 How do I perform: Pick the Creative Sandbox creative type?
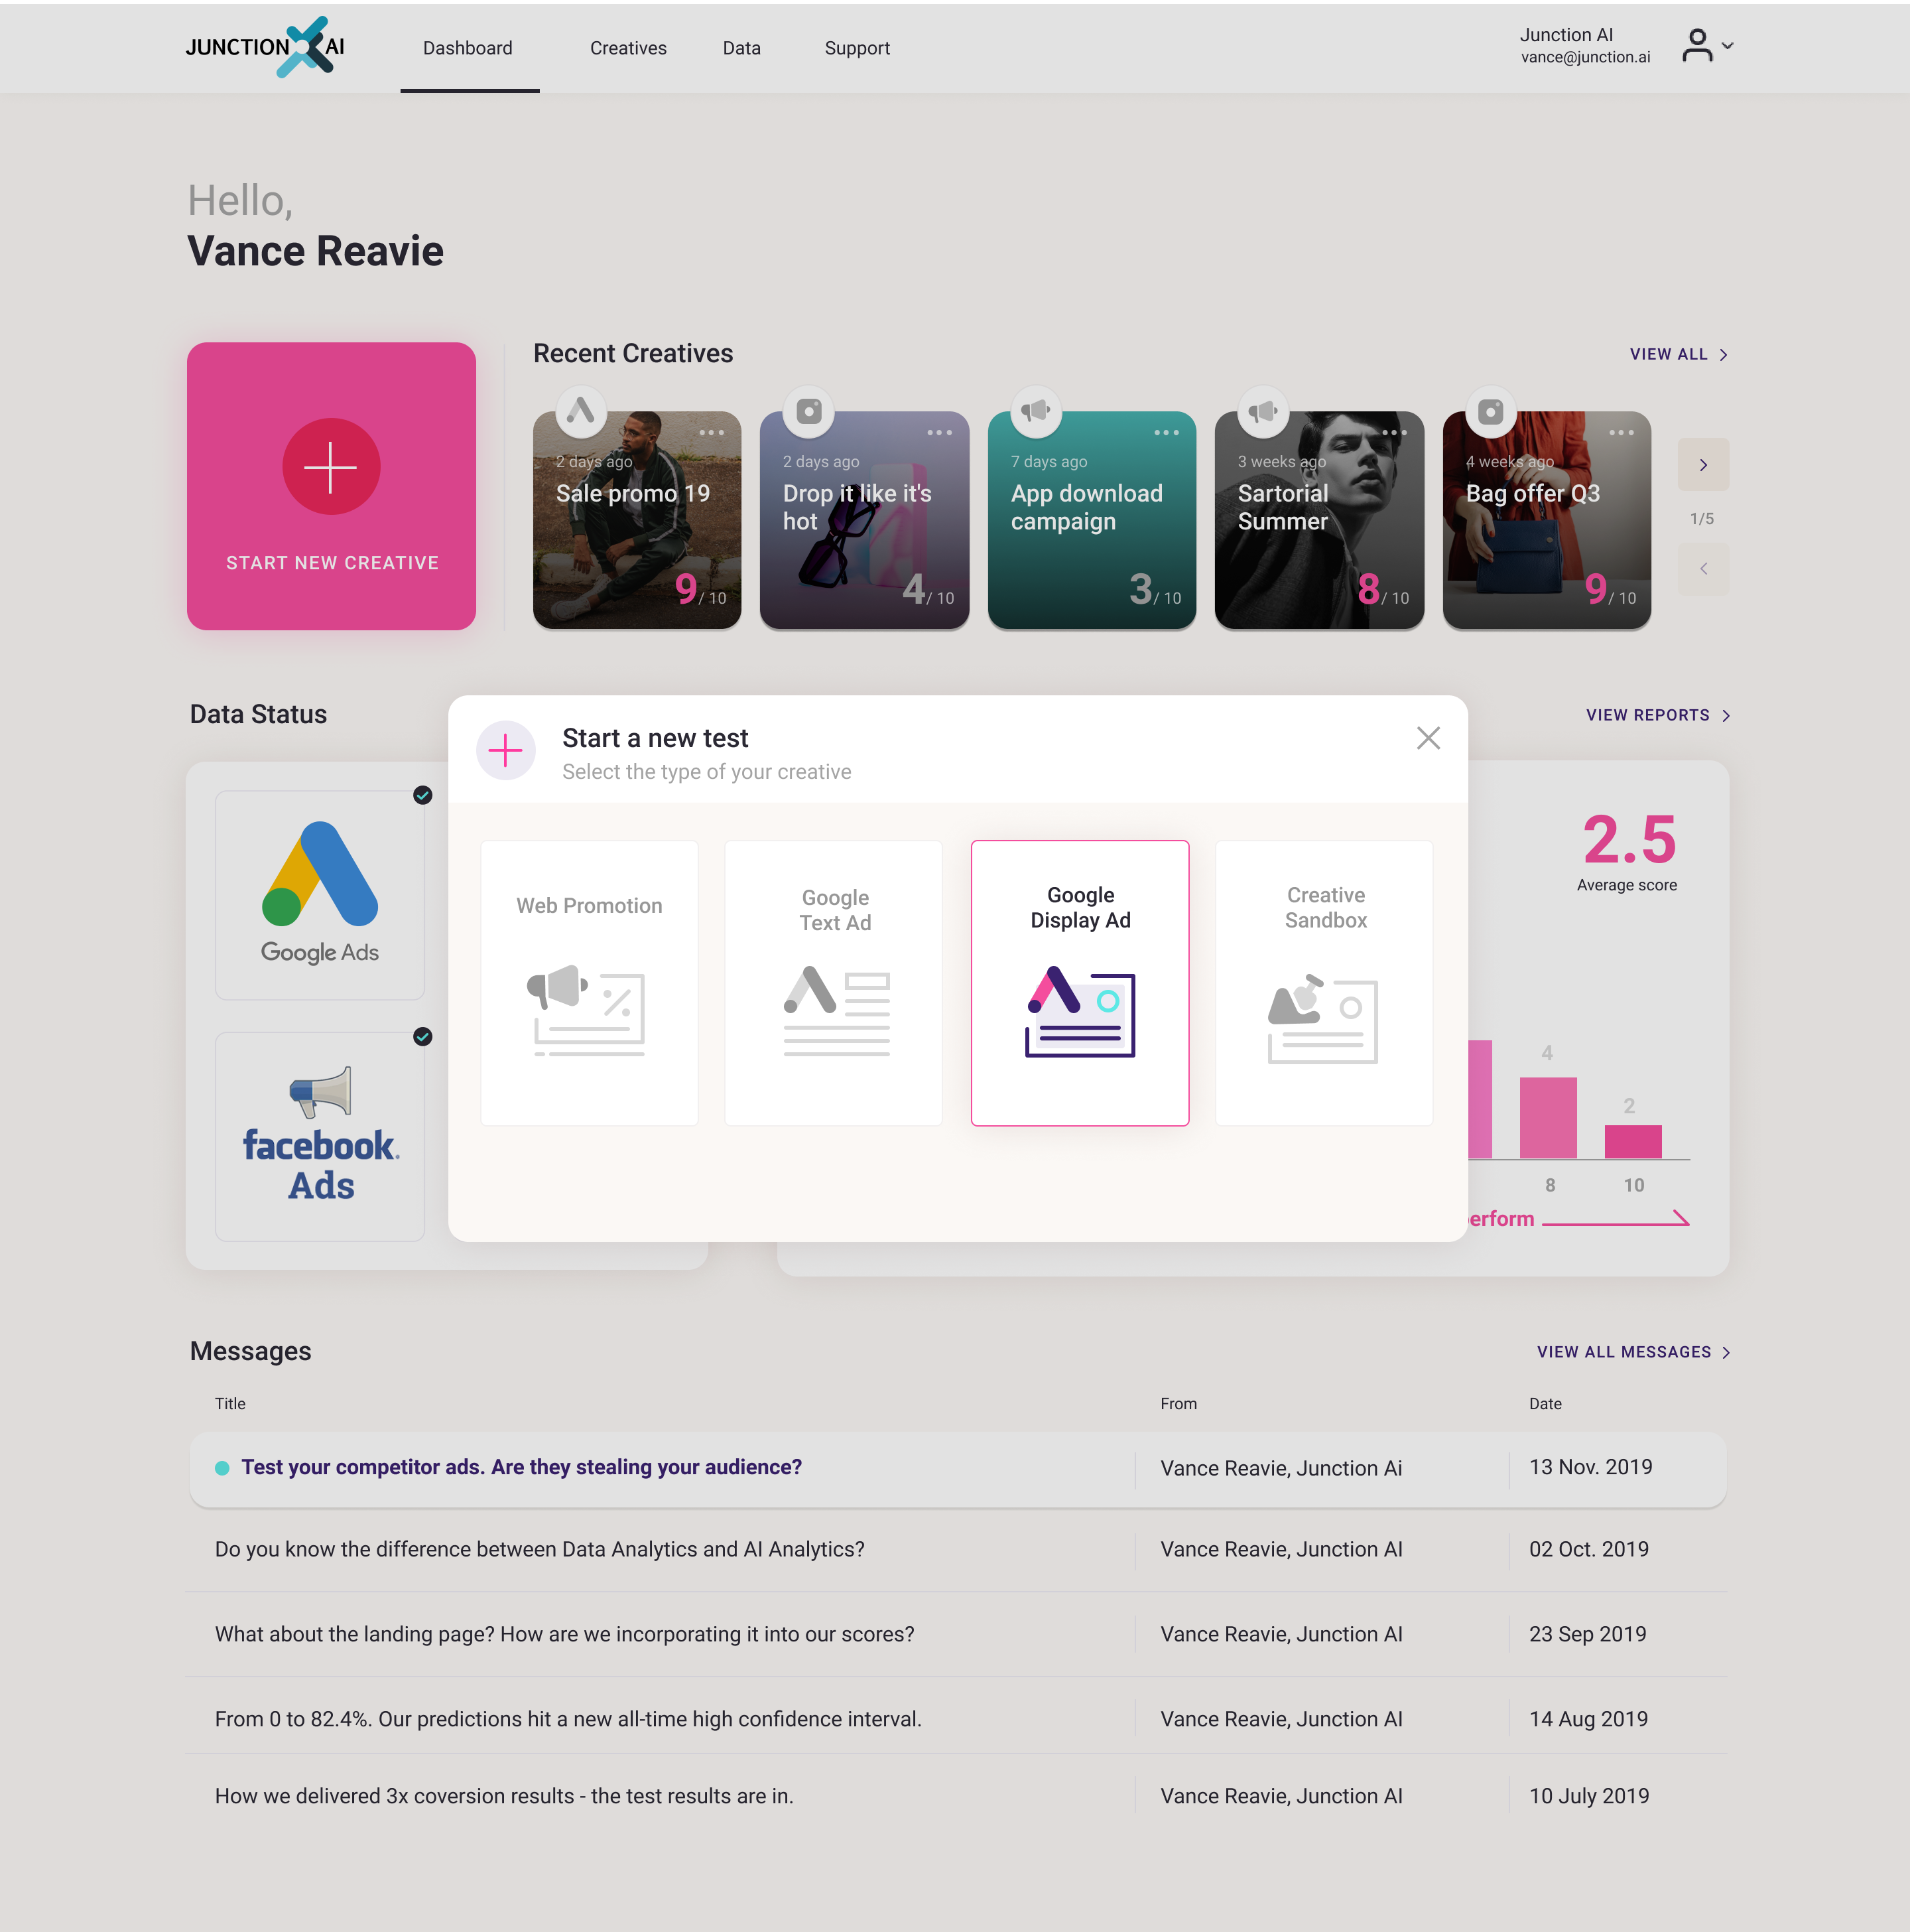coord(1324,982)
